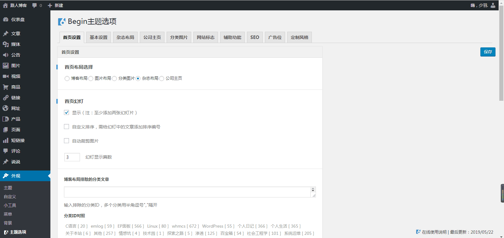Viewport: 504px width, 238px height.
Task: Click the EP面板 [ 566 ] category ID text
Action: coord(131,226)
